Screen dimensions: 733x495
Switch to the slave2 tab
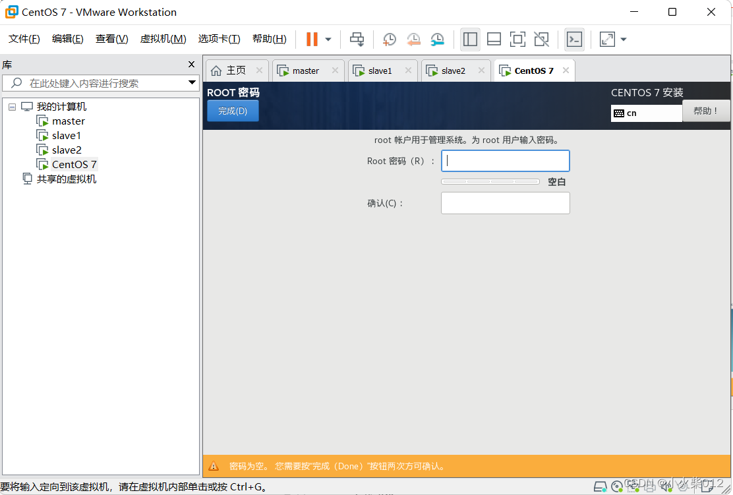tap(453, 71)
